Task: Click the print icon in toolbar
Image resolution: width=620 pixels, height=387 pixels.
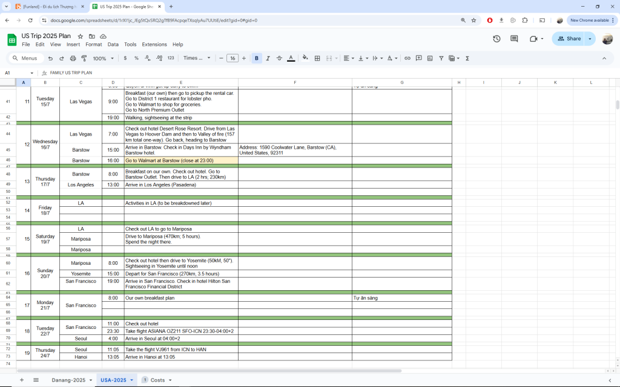Action: 73,59
